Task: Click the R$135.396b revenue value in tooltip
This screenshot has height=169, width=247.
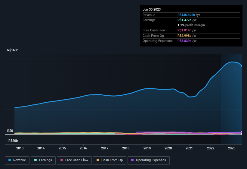Action: pyautogui.click(x=187, y=15)
